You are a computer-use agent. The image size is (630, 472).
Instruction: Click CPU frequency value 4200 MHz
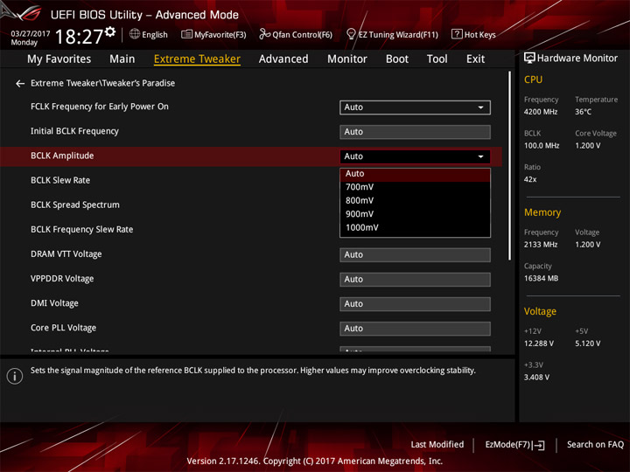[541, 112]
